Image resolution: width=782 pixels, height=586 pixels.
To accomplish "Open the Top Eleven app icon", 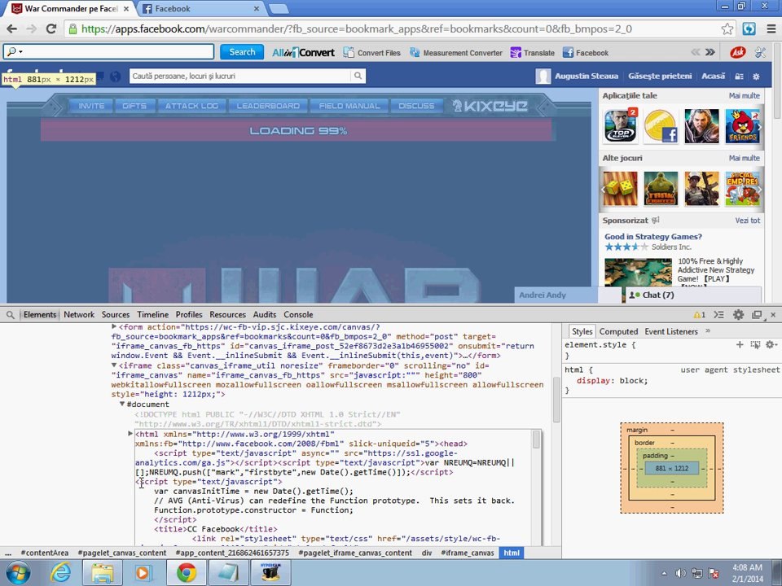I will 621,126.
